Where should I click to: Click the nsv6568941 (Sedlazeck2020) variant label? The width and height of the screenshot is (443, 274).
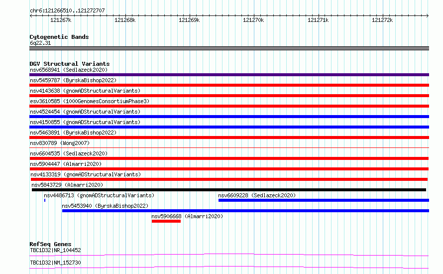click(x=69, y=70)
